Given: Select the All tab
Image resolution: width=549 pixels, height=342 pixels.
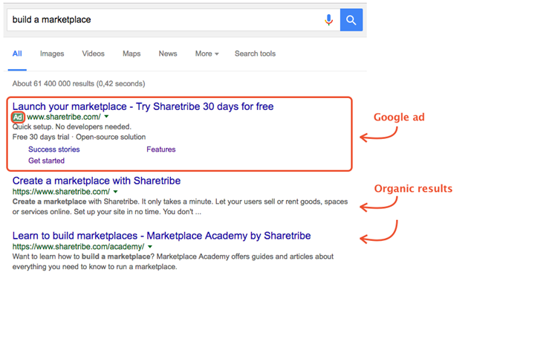Looking at the screenshot, I should point(17,54).
